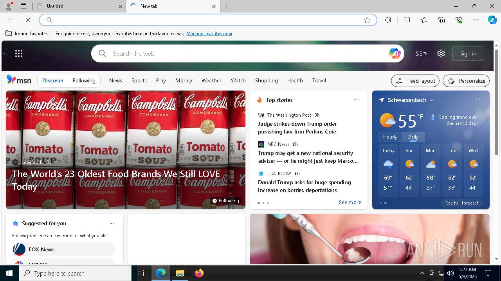Open See more top stories link
501x281 pixels.
(350, 202)
